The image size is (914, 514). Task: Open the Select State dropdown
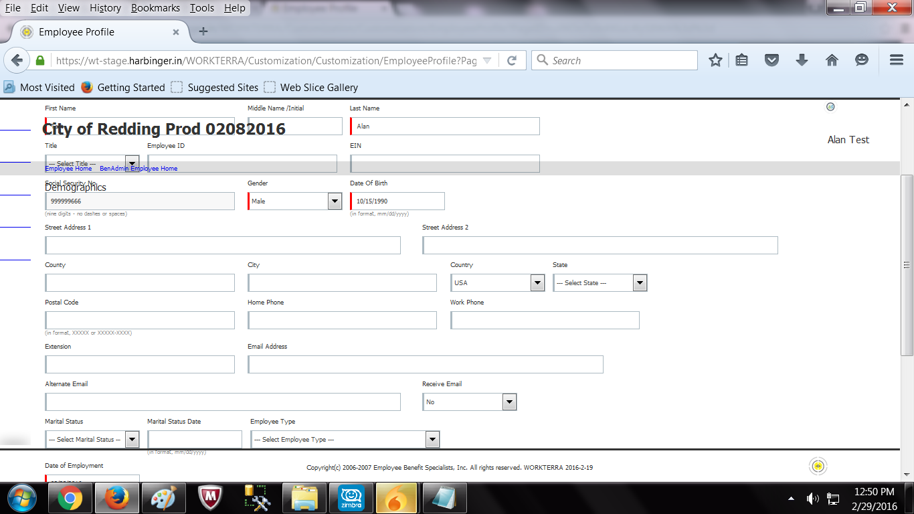tap(640, 283)
